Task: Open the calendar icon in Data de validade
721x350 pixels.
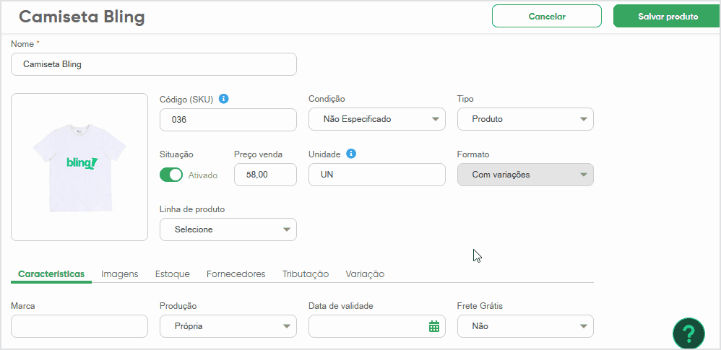Action: (x=434, y=327)
